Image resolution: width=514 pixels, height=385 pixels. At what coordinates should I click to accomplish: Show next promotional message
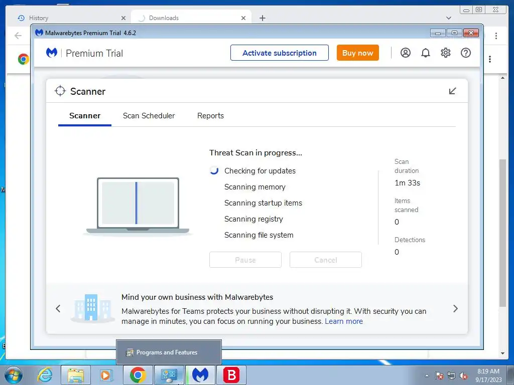pos(455,308)
